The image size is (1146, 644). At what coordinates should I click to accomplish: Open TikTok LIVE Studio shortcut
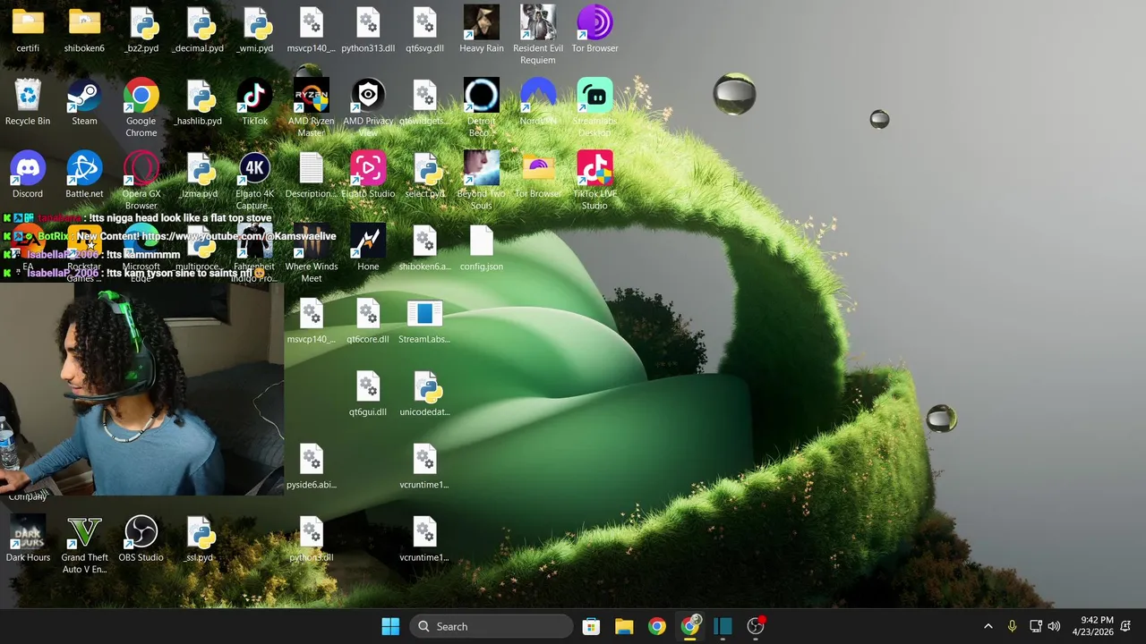click(x=594, y=181)
